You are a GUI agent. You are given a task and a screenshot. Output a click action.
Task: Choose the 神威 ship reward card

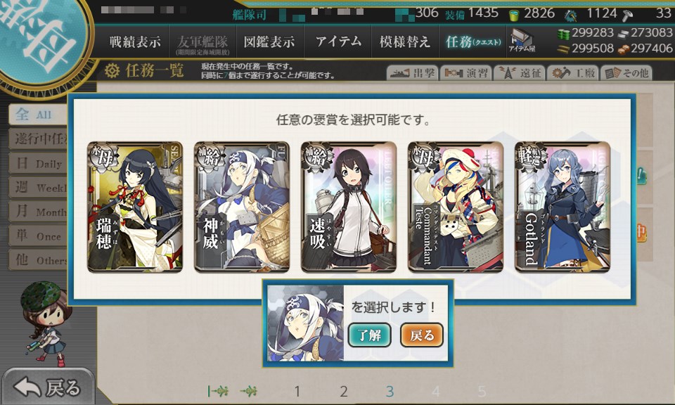pos(241,207)
